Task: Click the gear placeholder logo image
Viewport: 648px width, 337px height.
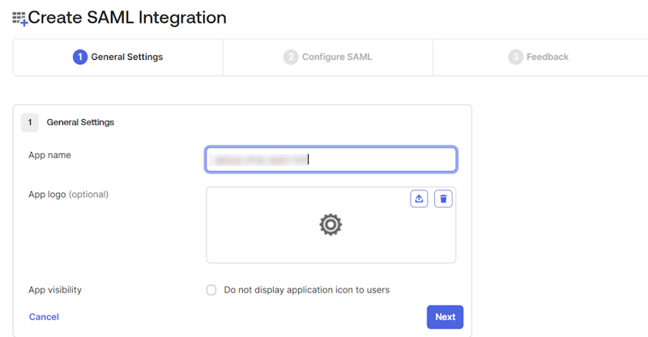Action: click(x=330, y=225)
